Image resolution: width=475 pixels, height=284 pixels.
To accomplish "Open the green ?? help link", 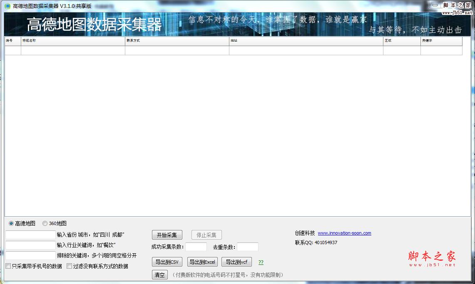I will pyautogui.click(x=261, y=262).
